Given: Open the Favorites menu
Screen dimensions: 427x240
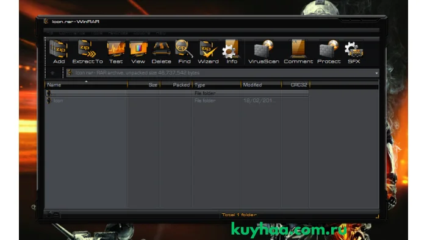Looking at the screenshot, I should click(118, 33).
